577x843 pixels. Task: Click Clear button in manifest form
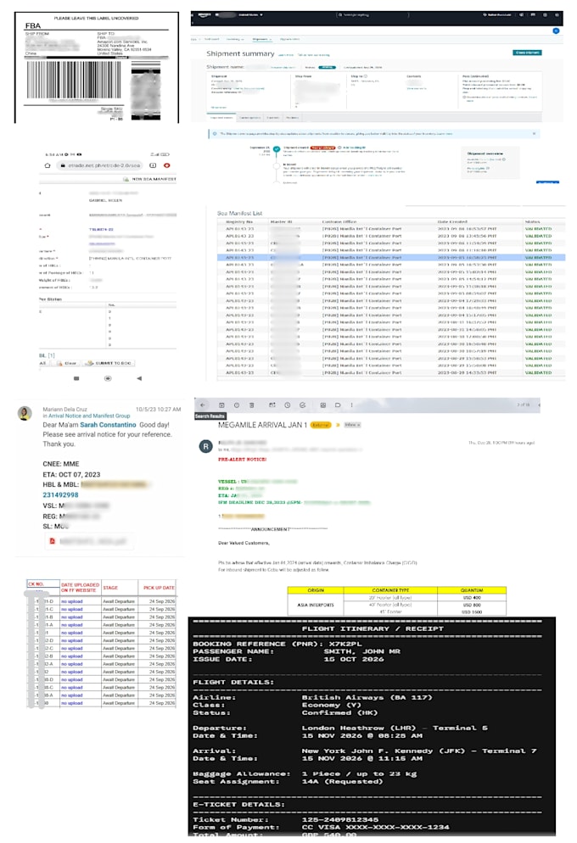point(67,364)
